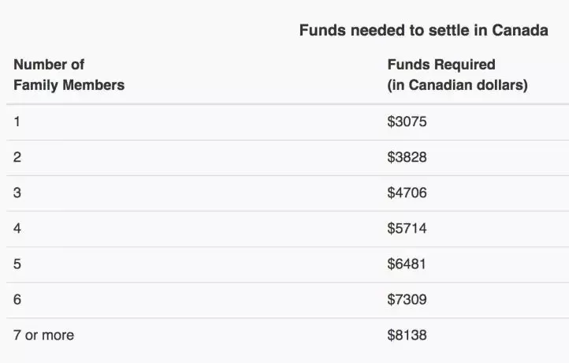Click the family members value 4
Screen dimensions: 569x363
pyautogui.click(x=17, y=228)
